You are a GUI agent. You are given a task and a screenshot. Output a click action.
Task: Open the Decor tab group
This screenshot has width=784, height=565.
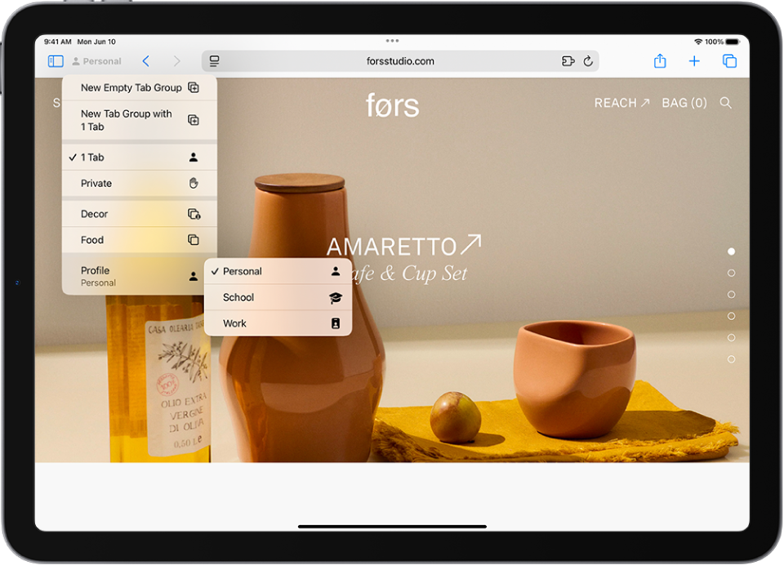coord(140,214)
